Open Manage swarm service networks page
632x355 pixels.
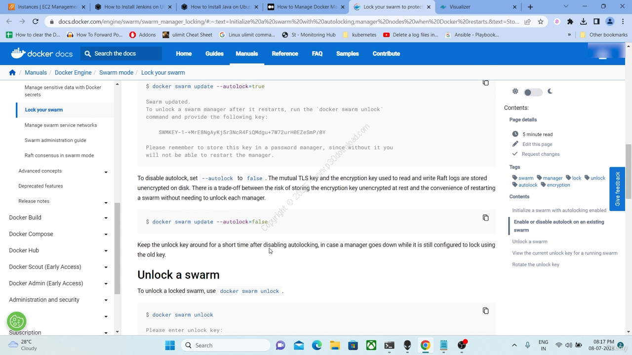click(x=61, y=125)
